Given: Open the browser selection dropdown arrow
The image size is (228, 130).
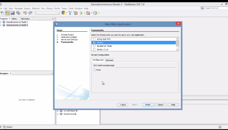Looking at the screenshot, I should tap(67, 13).
